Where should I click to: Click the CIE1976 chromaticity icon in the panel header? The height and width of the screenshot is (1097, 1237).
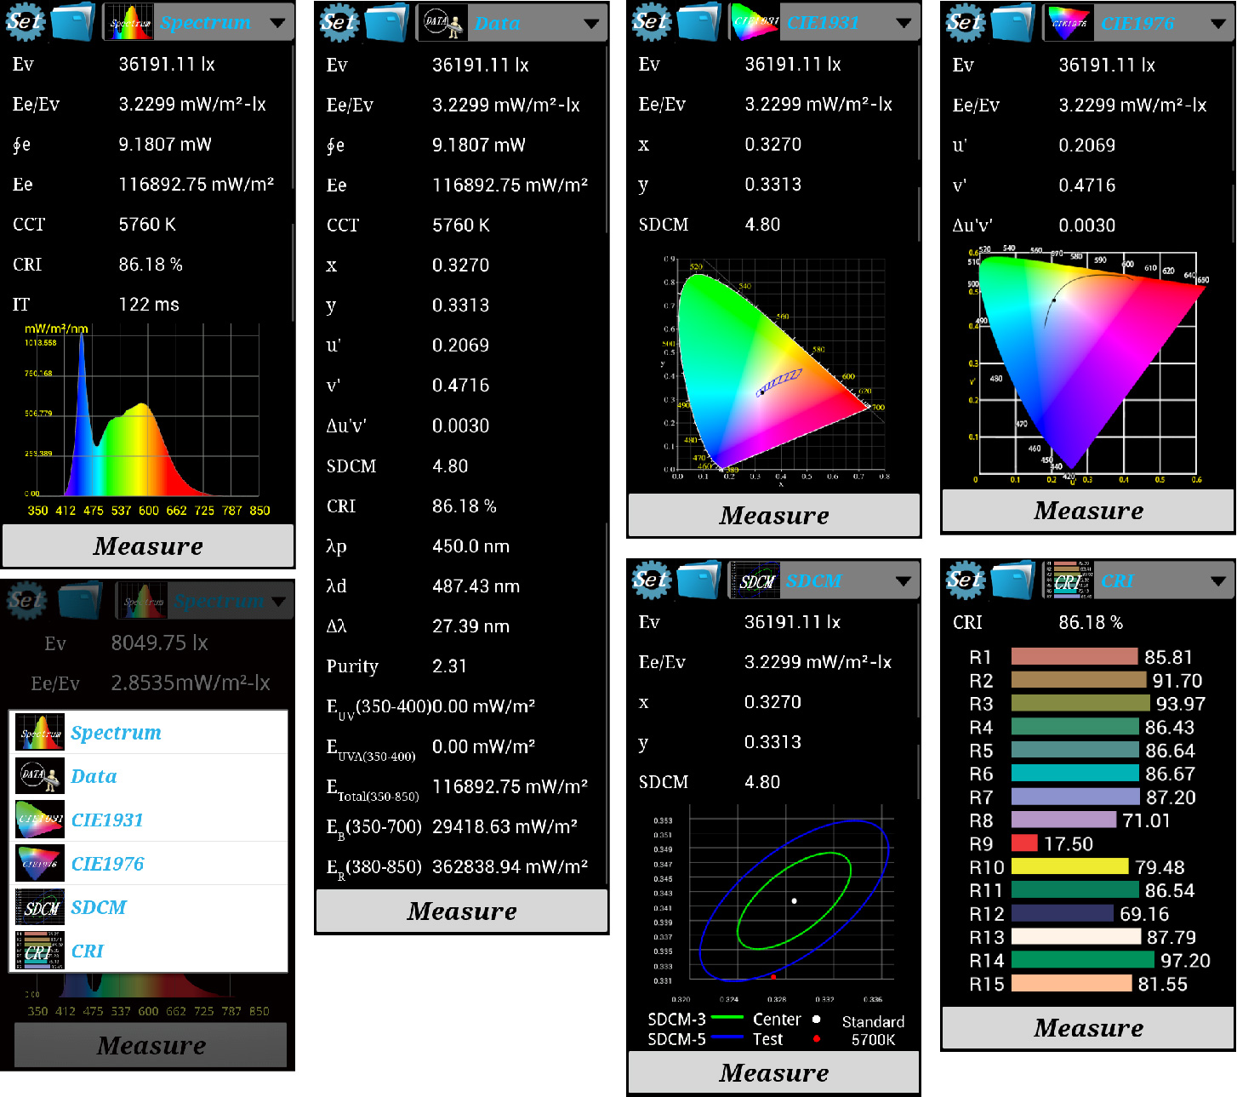pyautogui.click(x=1069, y=23)
